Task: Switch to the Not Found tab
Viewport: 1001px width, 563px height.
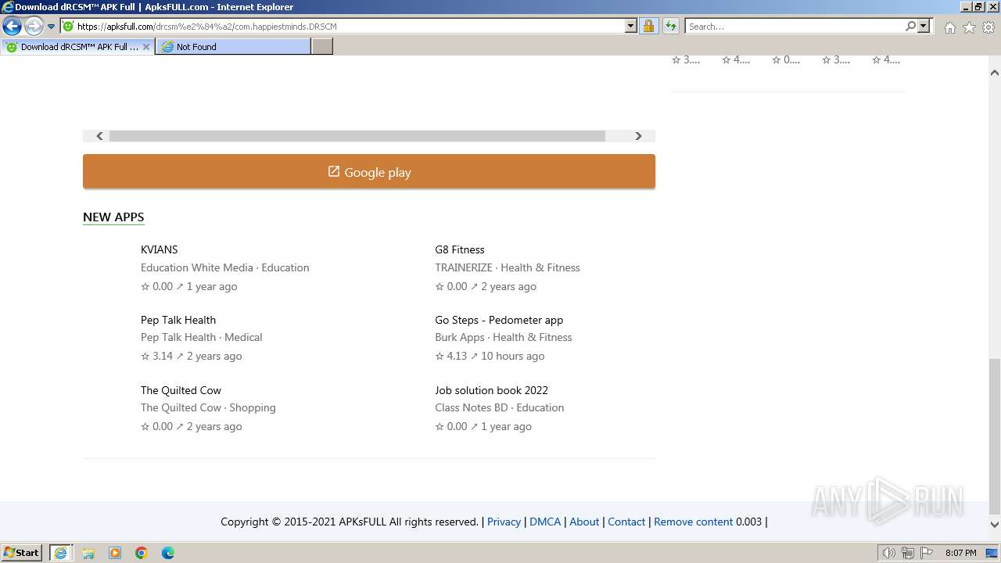Action: tap(232, 47)
